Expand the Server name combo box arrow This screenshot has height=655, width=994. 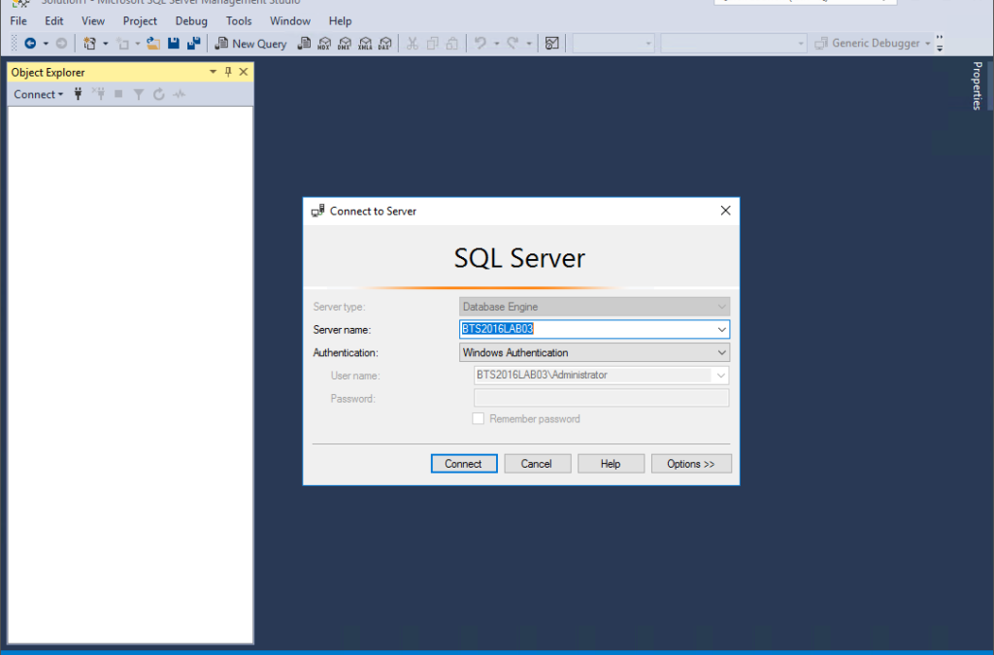click(721, 329)
